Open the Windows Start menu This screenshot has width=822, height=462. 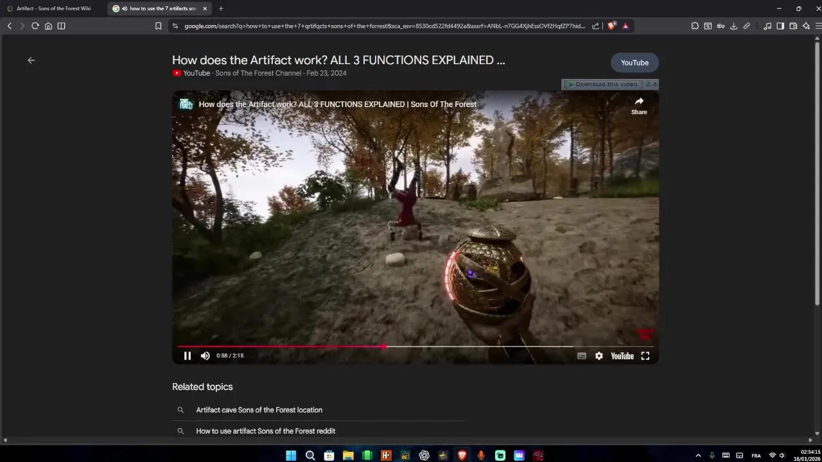pyautogui.click(x=291, y=456)
